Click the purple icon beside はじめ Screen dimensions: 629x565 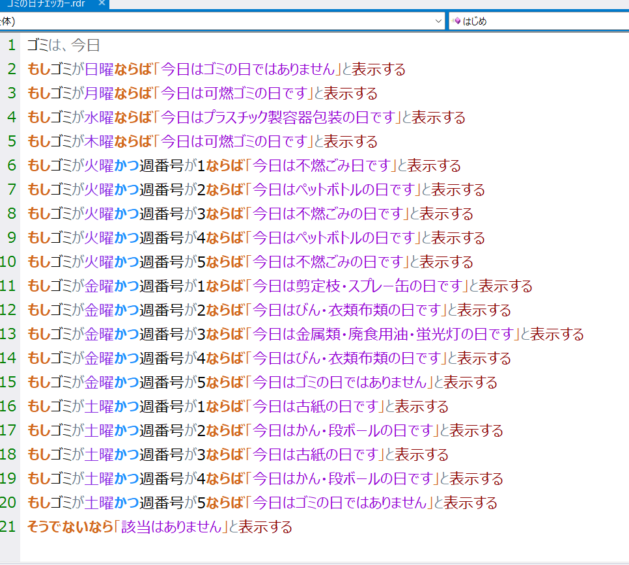coord(456,21)
